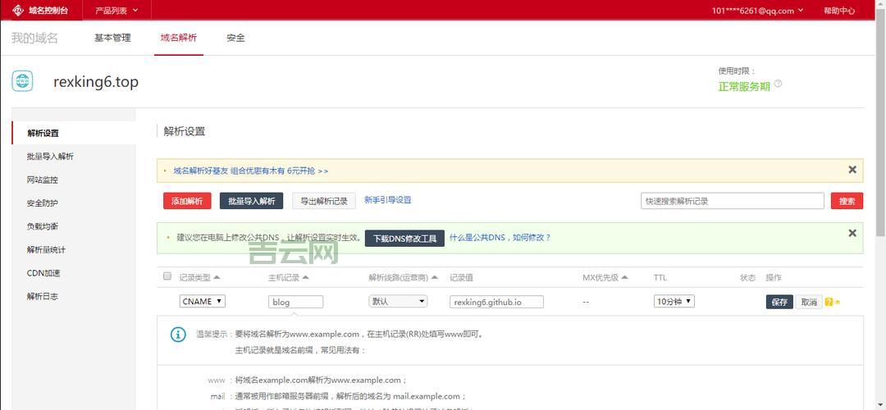This screenshot has height=410, width=886.
Task: Open the 默认 resolution line dropdown
Action: pos(398,302)
